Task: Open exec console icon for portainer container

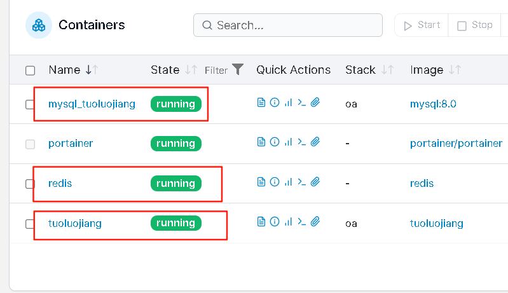Action: click(x=301, y=142)
